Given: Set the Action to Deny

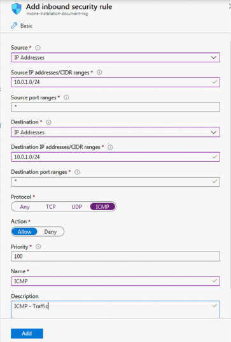Looking at the screenshot, I should point(50,232).
